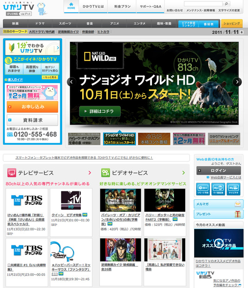
Task: Open 逆境無頼カイジ 破戒録篇 video link
Action: 119,267
